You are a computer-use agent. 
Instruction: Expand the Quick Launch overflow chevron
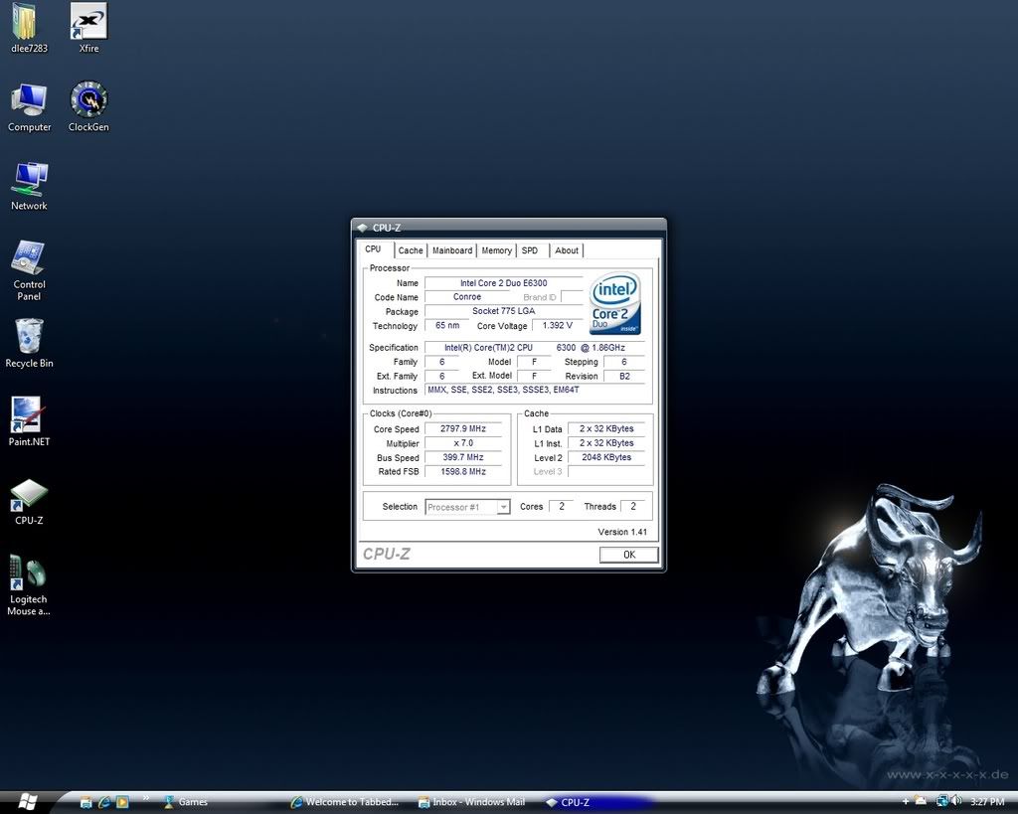[145, 798]
